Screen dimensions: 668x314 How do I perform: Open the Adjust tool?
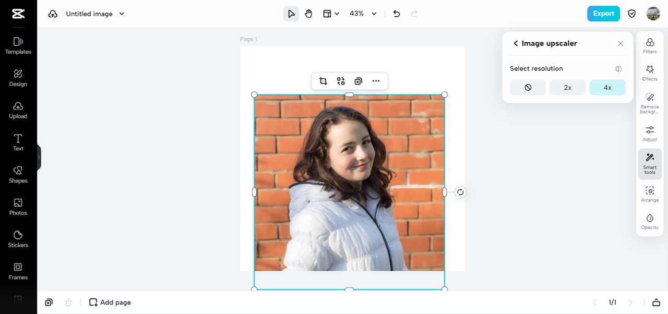(650, 134)
